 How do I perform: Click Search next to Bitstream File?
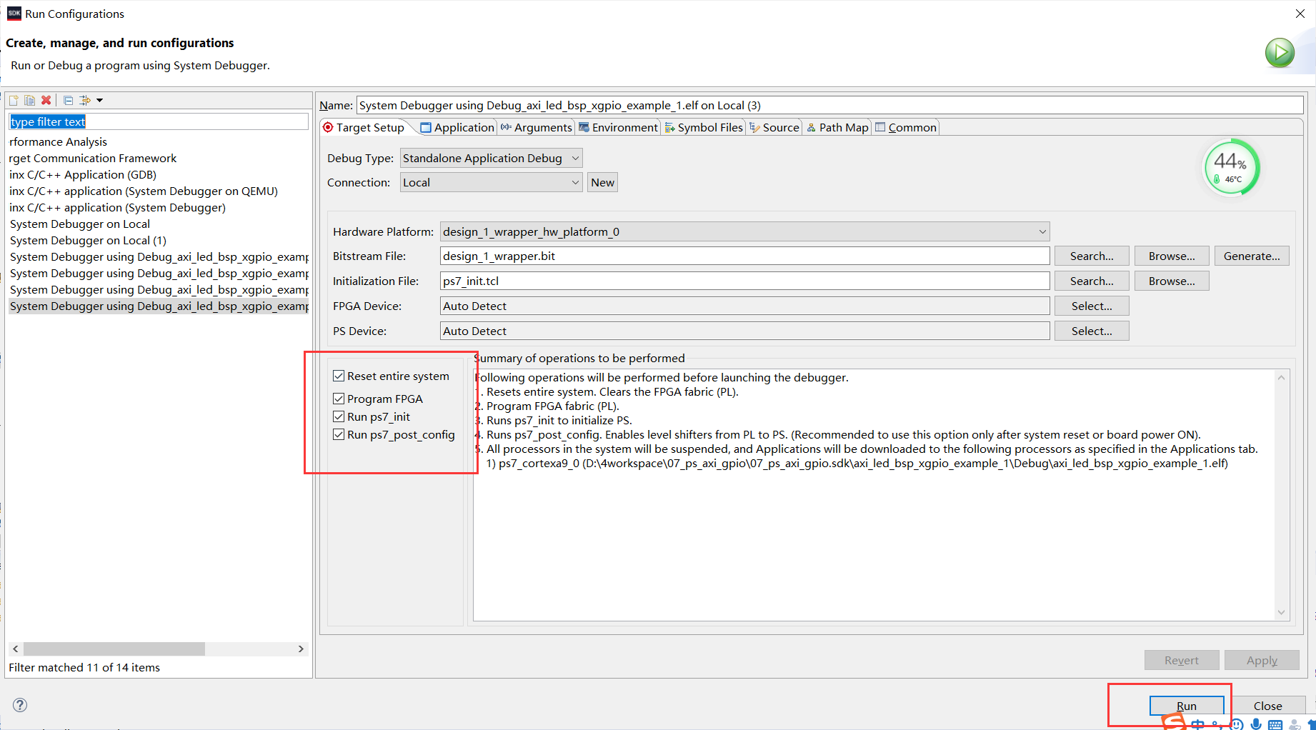tap(1092, 256)
